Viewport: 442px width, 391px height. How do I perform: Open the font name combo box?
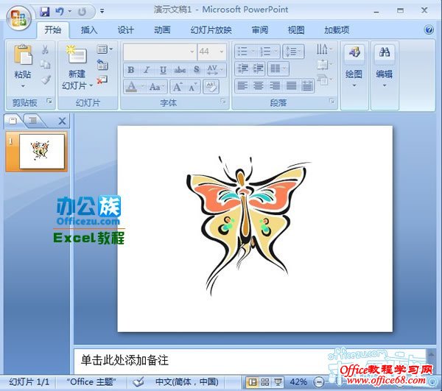pos(160,52)
